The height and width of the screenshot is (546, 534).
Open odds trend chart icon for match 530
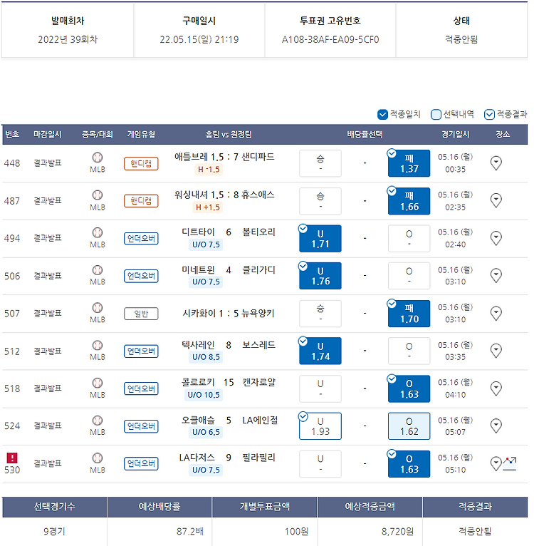click(x=510, y=464)
